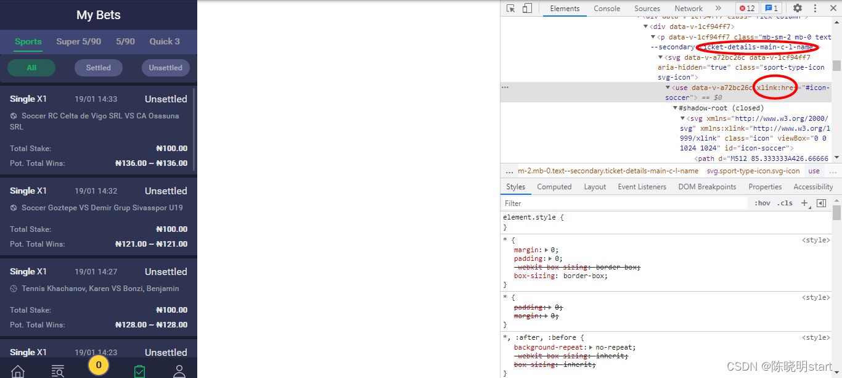The height and width of the screenshot is (378, 842).
Task: Enable the Settled bets filter
Action: (x=99, y=67)
